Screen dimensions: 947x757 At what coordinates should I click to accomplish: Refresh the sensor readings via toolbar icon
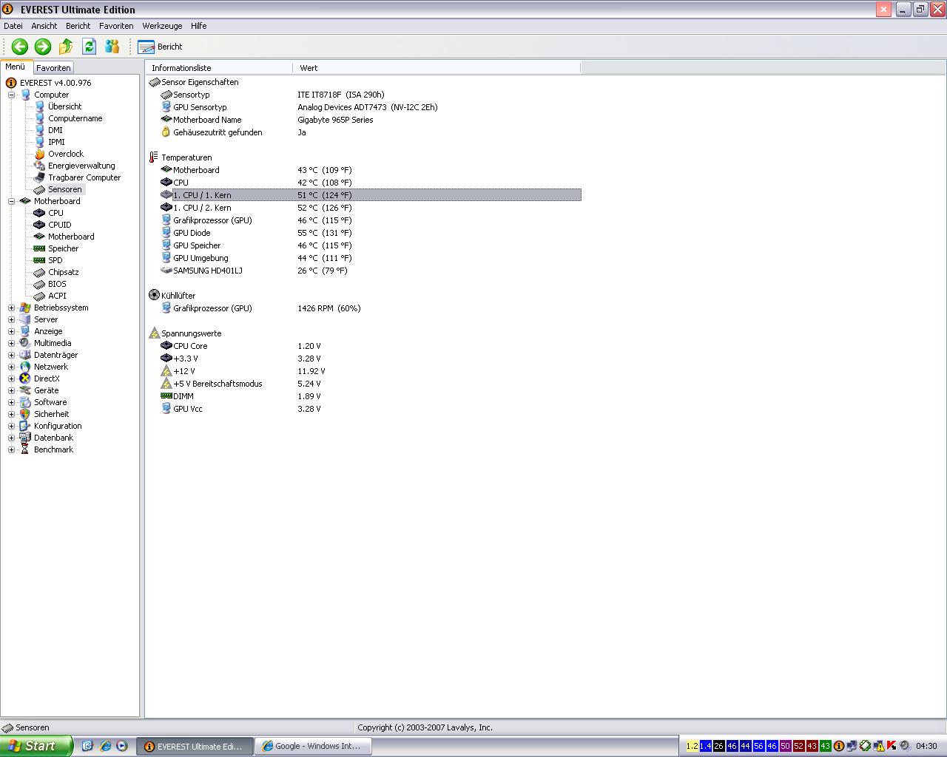pos(89,47)
